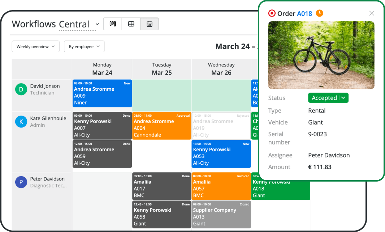Open the By employee dropdown
This screenshot has width=385, height=232.
pos(84,46)
